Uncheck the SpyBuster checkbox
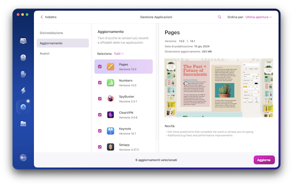Image resolution: width=293 pixels, height=186 pixels. click(100, 99)
